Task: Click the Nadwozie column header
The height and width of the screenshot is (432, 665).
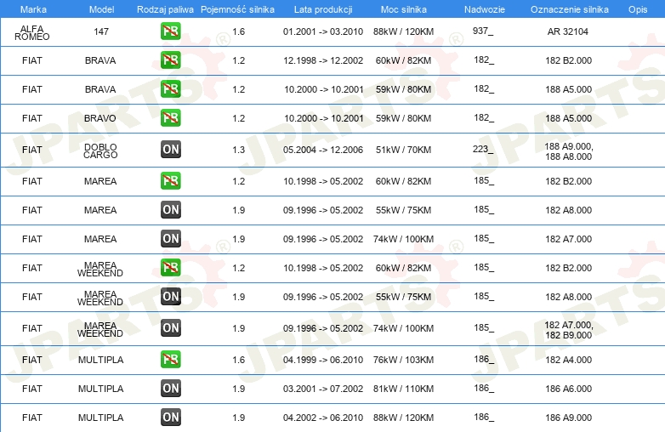Action: point(485,9)
